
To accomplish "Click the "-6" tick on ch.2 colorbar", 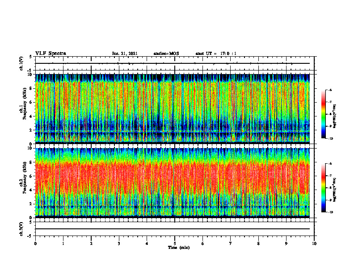I will [x=330, y=164].
